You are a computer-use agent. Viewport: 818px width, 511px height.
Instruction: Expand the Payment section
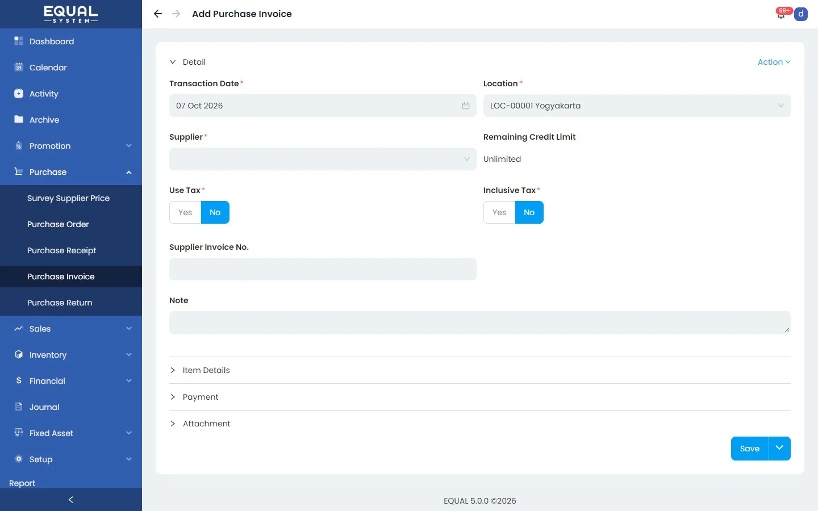[480, 397]
